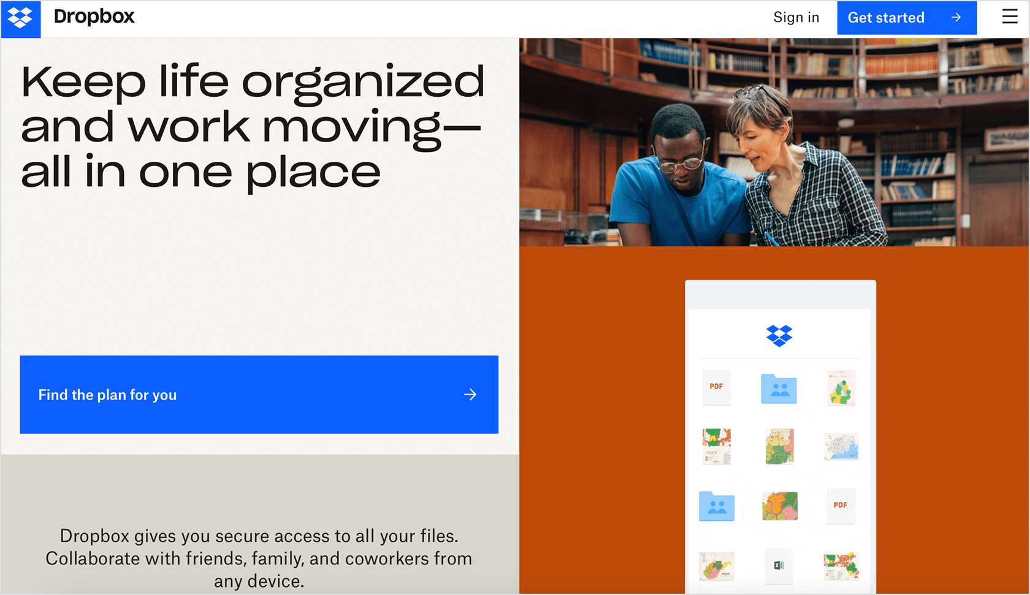Viewport: 1030px width, 595px height.
Task: Open the hamburger navigation menu
Action: click(1009, 17)
